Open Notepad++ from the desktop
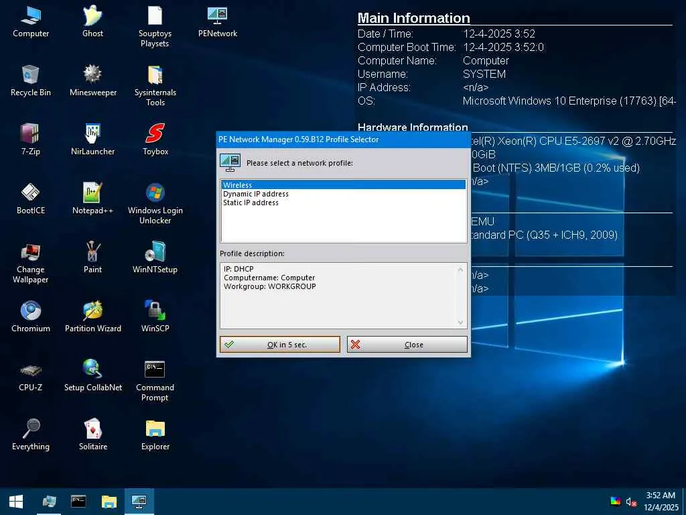This screenshot has height=515, width=686. tap(92, 198)
